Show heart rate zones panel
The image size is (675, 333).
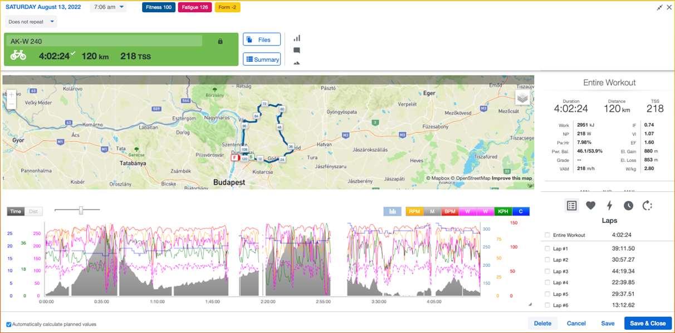pyautogui.click(x=591, y=206)
